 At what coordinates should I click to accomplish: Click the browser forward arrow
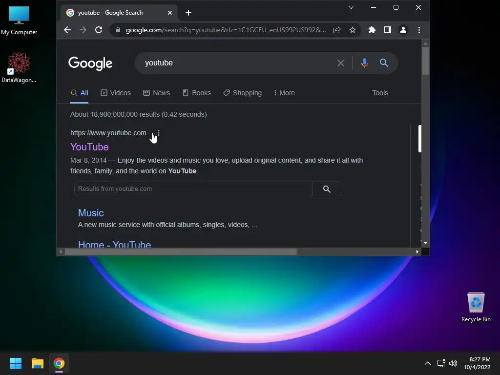click(83, 30)
